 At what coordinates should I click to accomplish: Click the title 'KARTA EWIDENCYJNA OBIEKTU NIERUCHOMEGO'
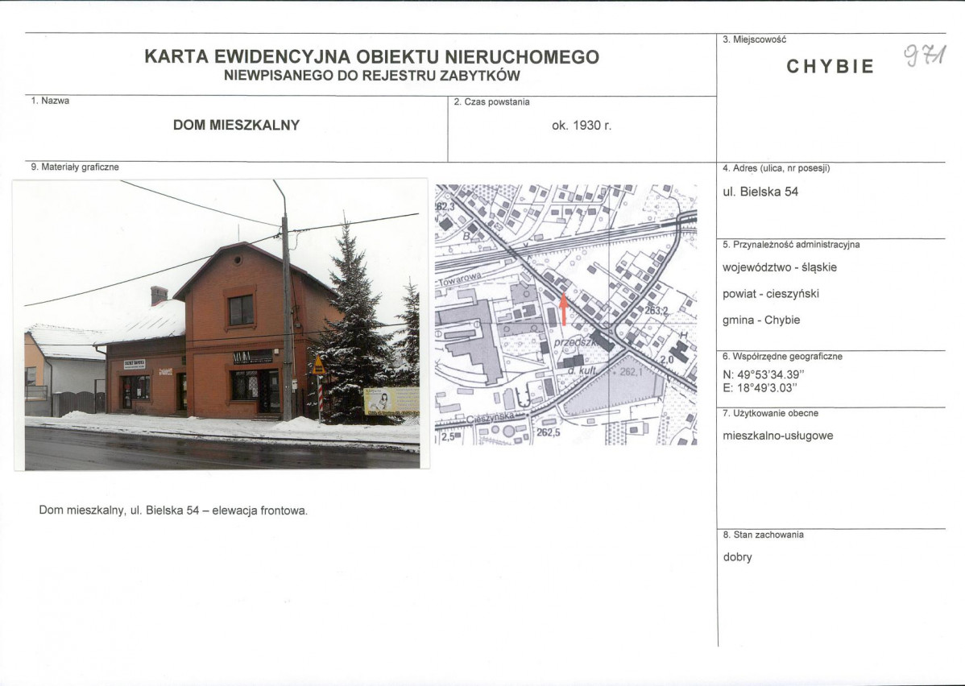(x=371, y=56)
